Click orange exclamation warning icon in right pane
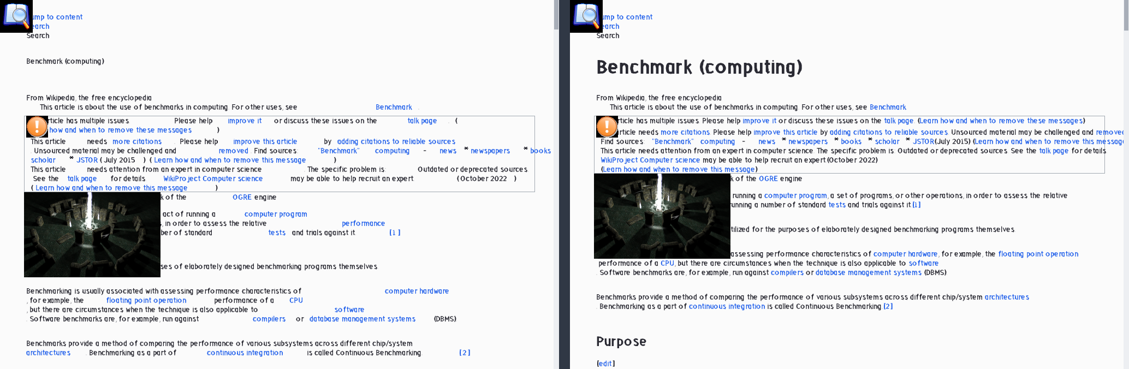 [x=607, y=127]
